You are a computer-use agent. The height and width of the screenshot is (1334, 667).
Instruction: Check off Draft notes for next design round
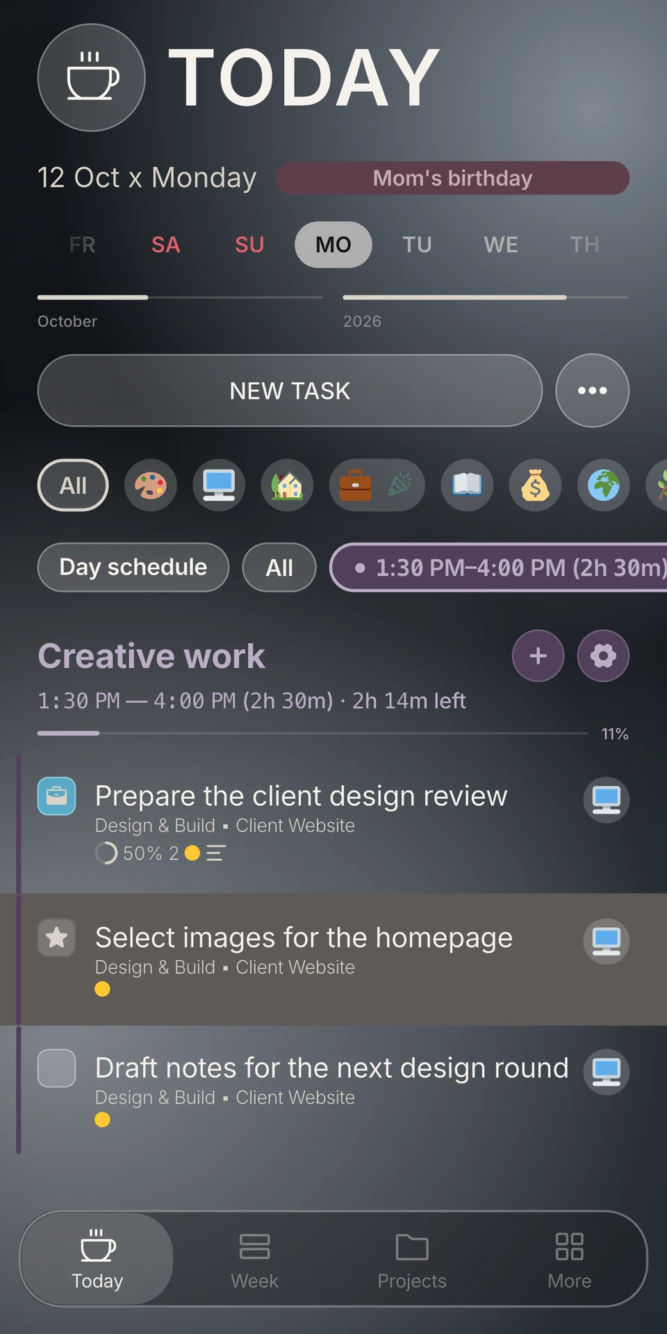pos(57,1068)
